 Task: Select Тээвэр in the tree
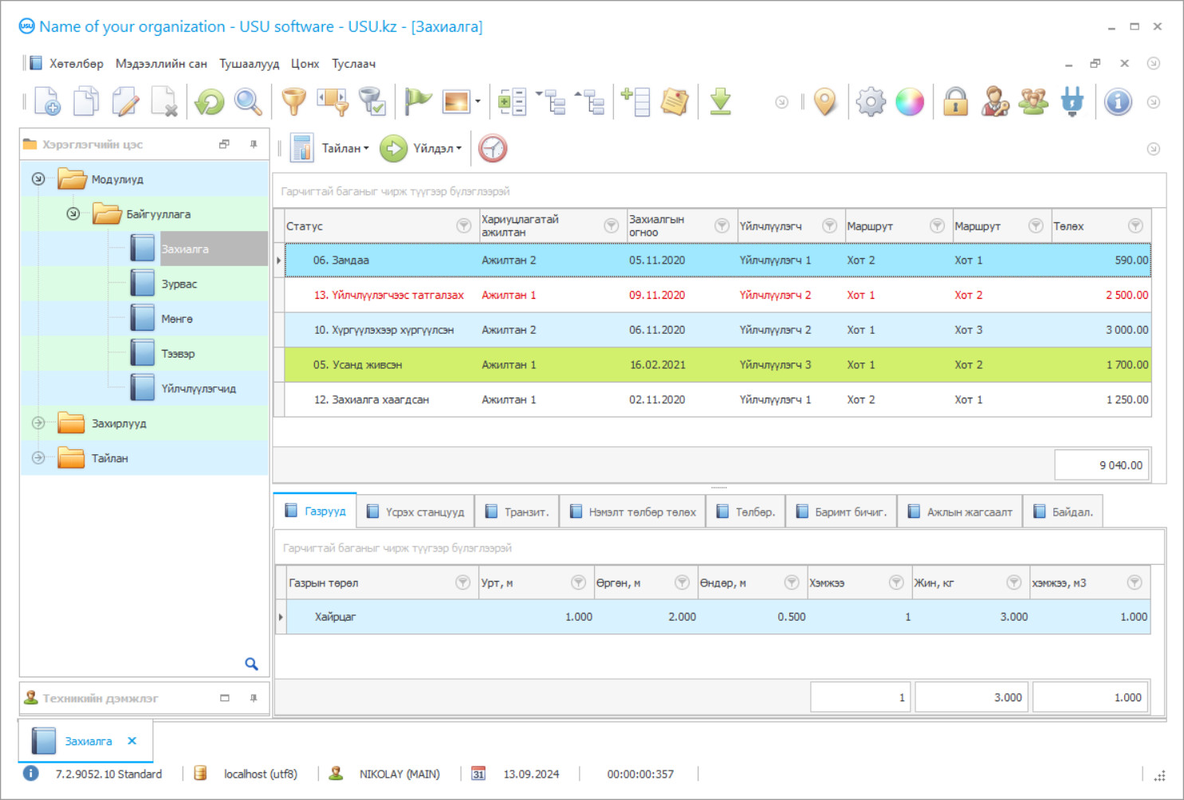[178, 354]
